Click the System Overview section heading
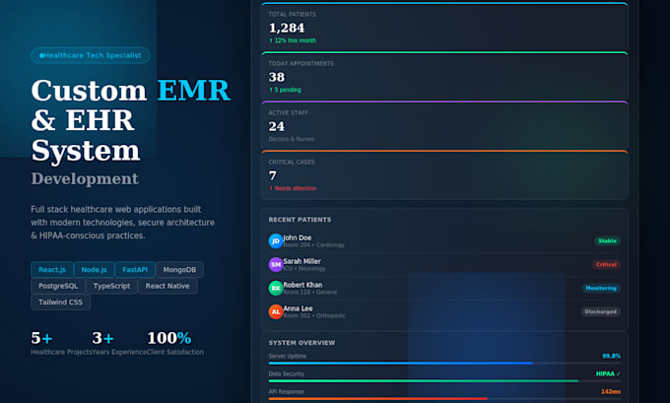The width and height of the screenshot is (670, 403). click(x=301, y=343)
